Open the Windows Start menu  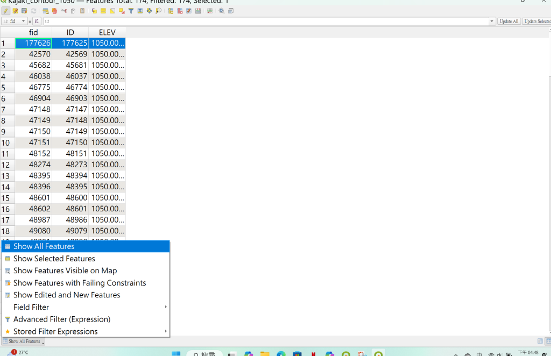tap(176, 353)
